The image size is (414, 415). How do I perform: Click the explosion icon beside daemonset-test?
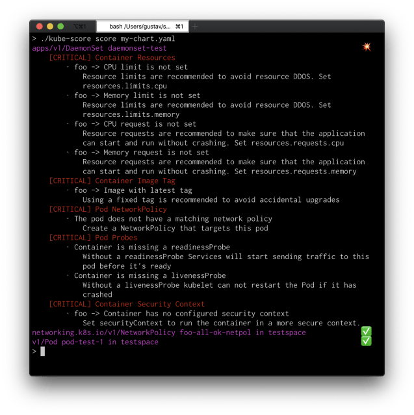point(367,48)
